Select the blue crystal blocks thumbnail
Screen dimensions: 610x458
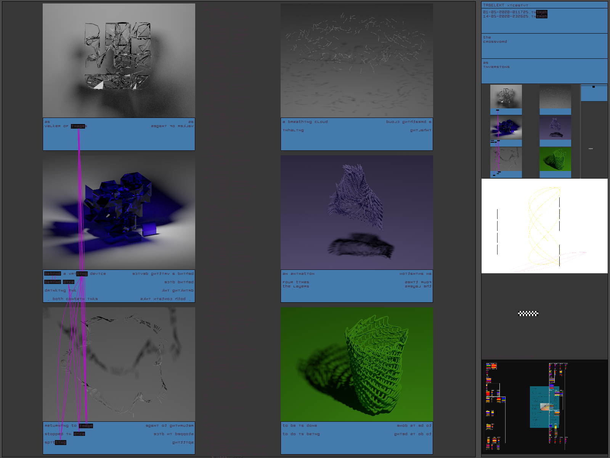506,128
